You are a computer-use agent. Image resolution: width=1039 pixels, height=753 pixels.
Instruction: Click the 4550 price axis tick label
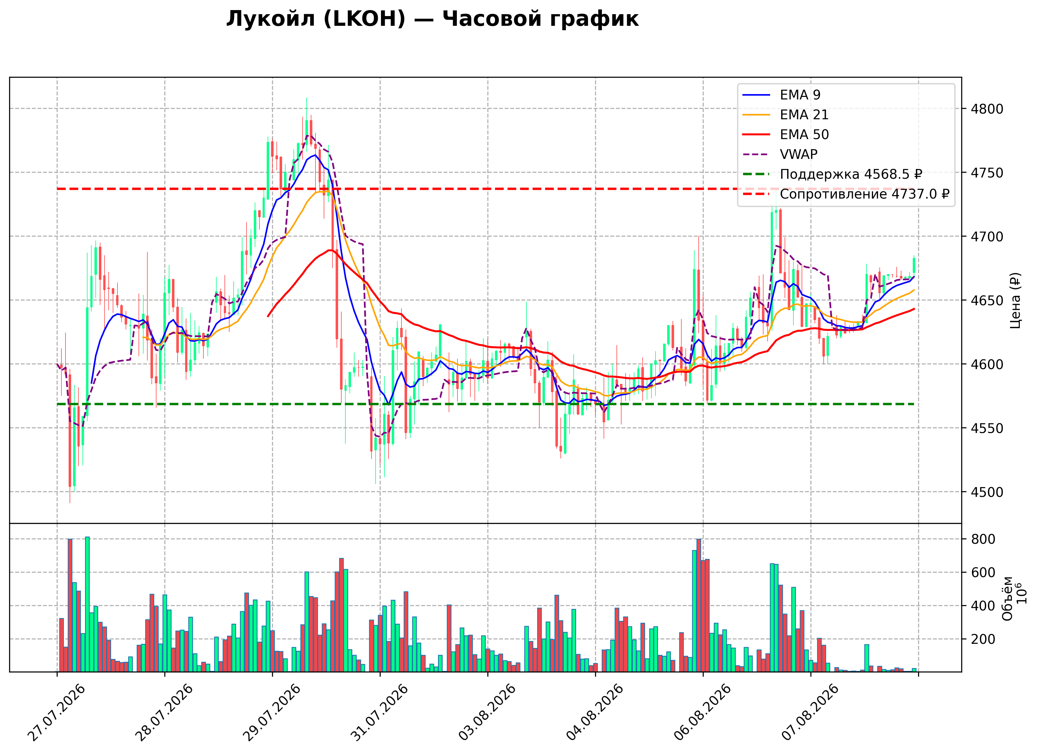(x=987, y=429)
